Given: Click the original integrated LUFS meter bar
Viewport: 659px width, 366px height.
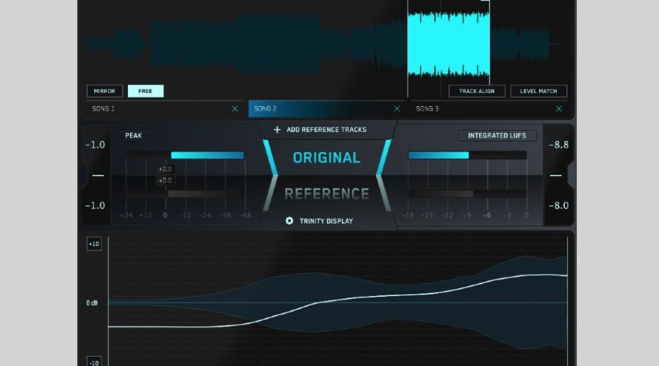Looking at the screenshot, I should click(x=467, y=155).
